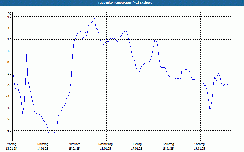244x152 pixels.
Task: Select the 2,0 y-axis label
Action: tap(9, 40)
